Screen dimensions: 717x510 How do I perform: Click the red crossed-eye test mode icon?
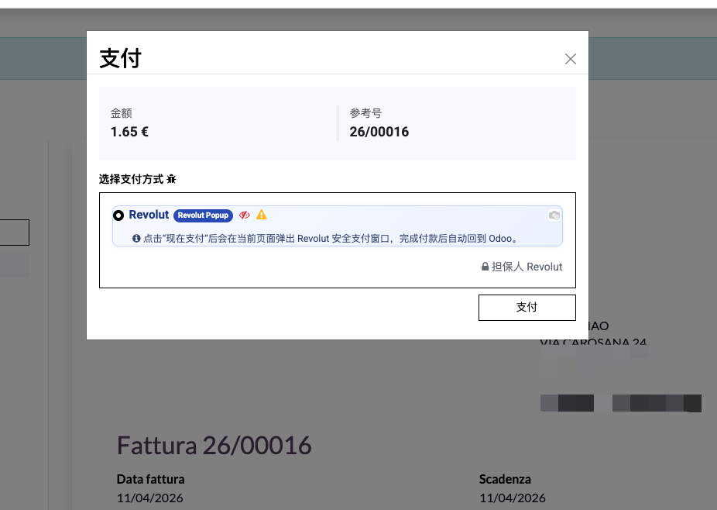point(245,215)
